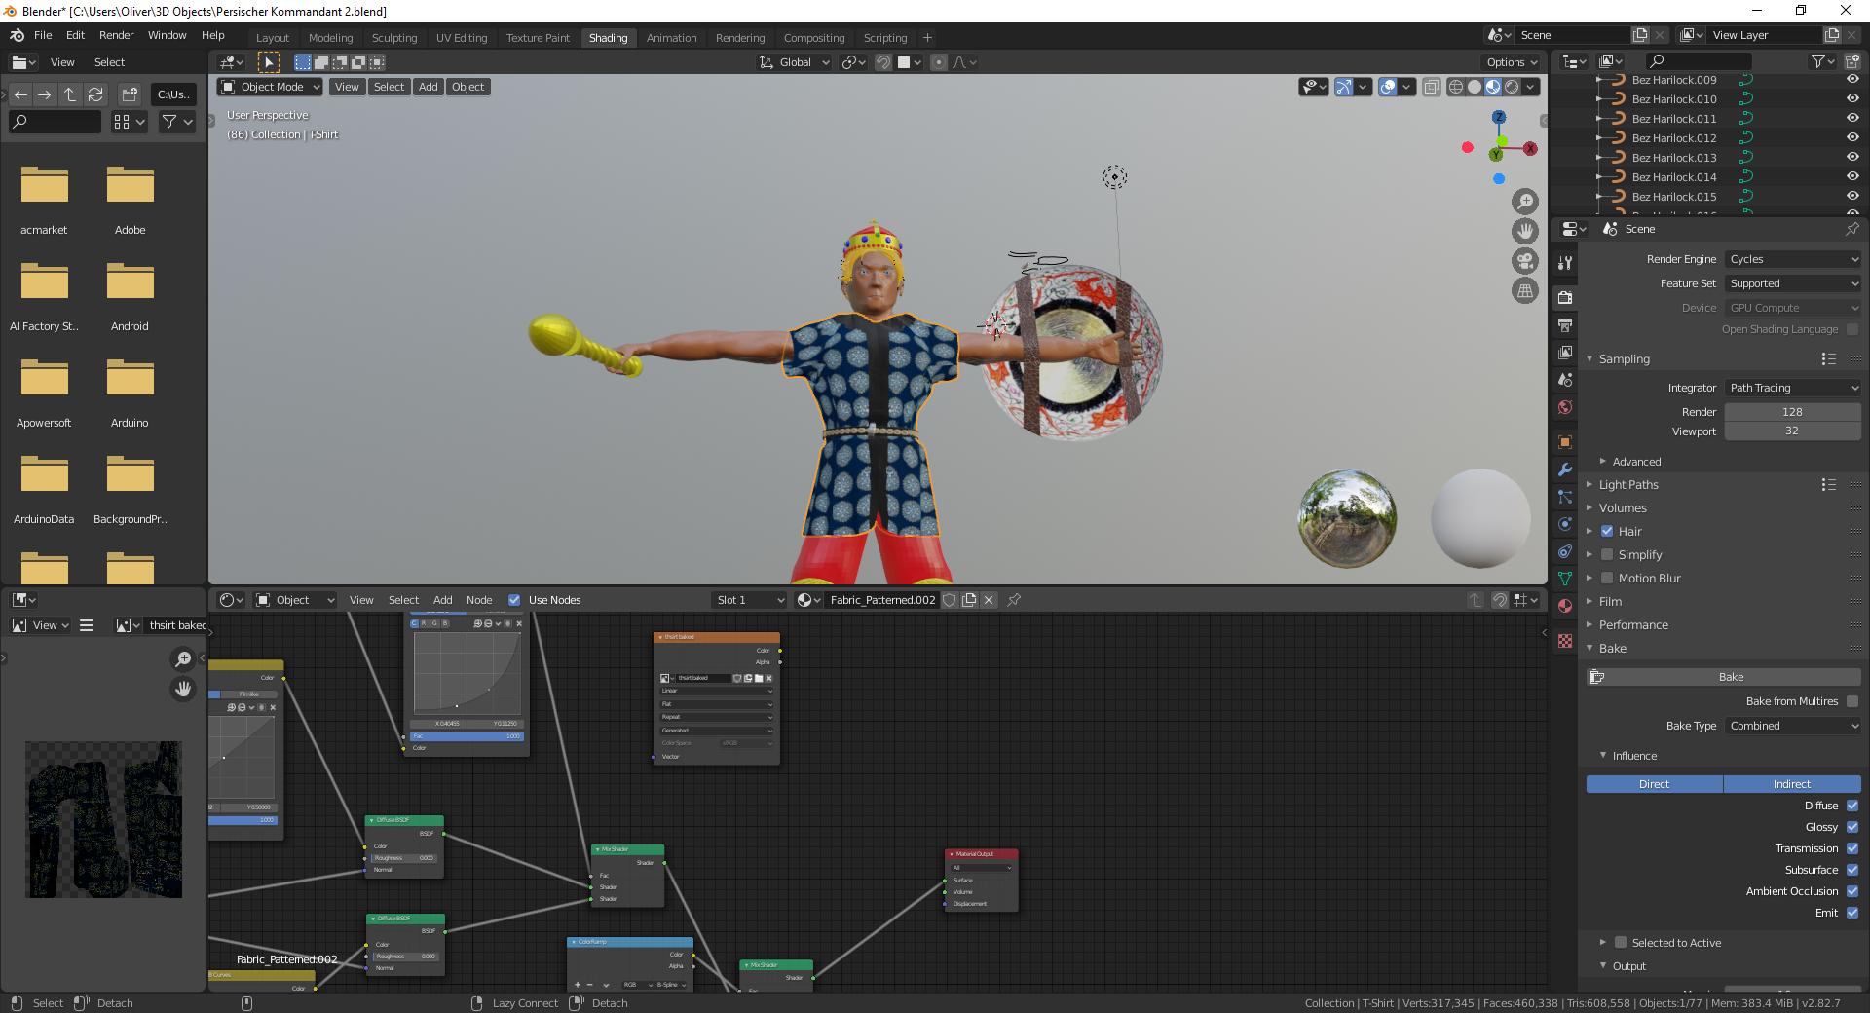This screenshot has height=1013, width=1870.
Task: Open the World properties tab
Action: pos(1564,407)
